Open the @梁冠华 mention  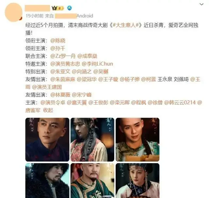click(87, 79)
